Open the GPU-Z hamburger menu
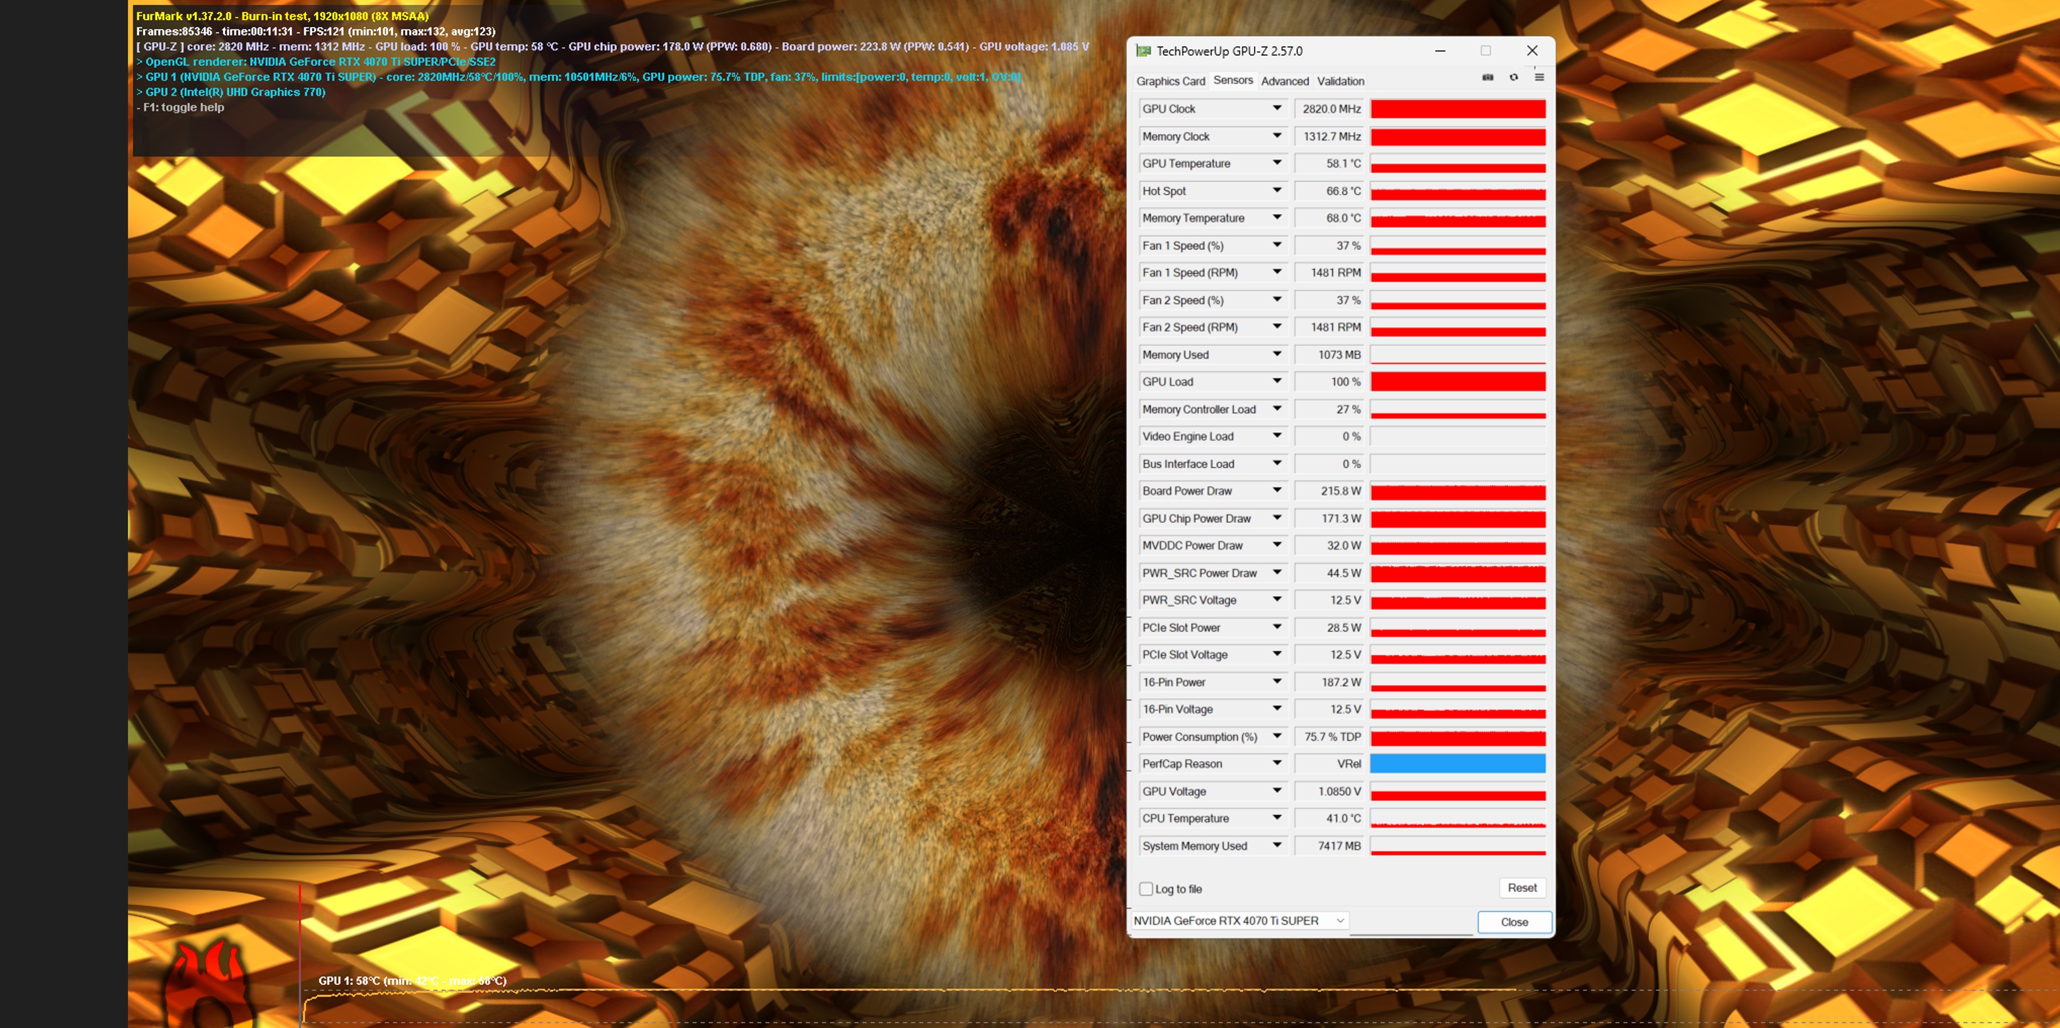The height and width of the screenshot is (1028, 2060). tap(1539, 78)
